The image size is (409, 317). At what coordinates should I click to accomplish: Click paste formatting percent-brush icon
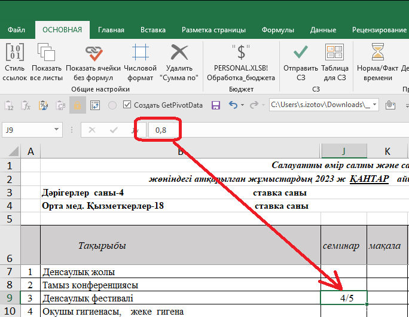(43, 105)
